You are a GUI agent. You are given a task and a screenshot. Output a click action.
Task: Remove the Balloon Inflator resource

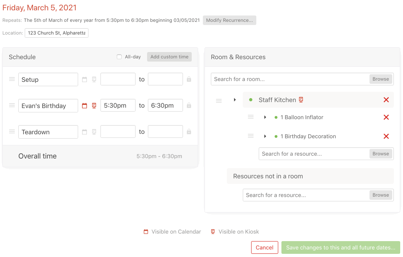point(386,118)
